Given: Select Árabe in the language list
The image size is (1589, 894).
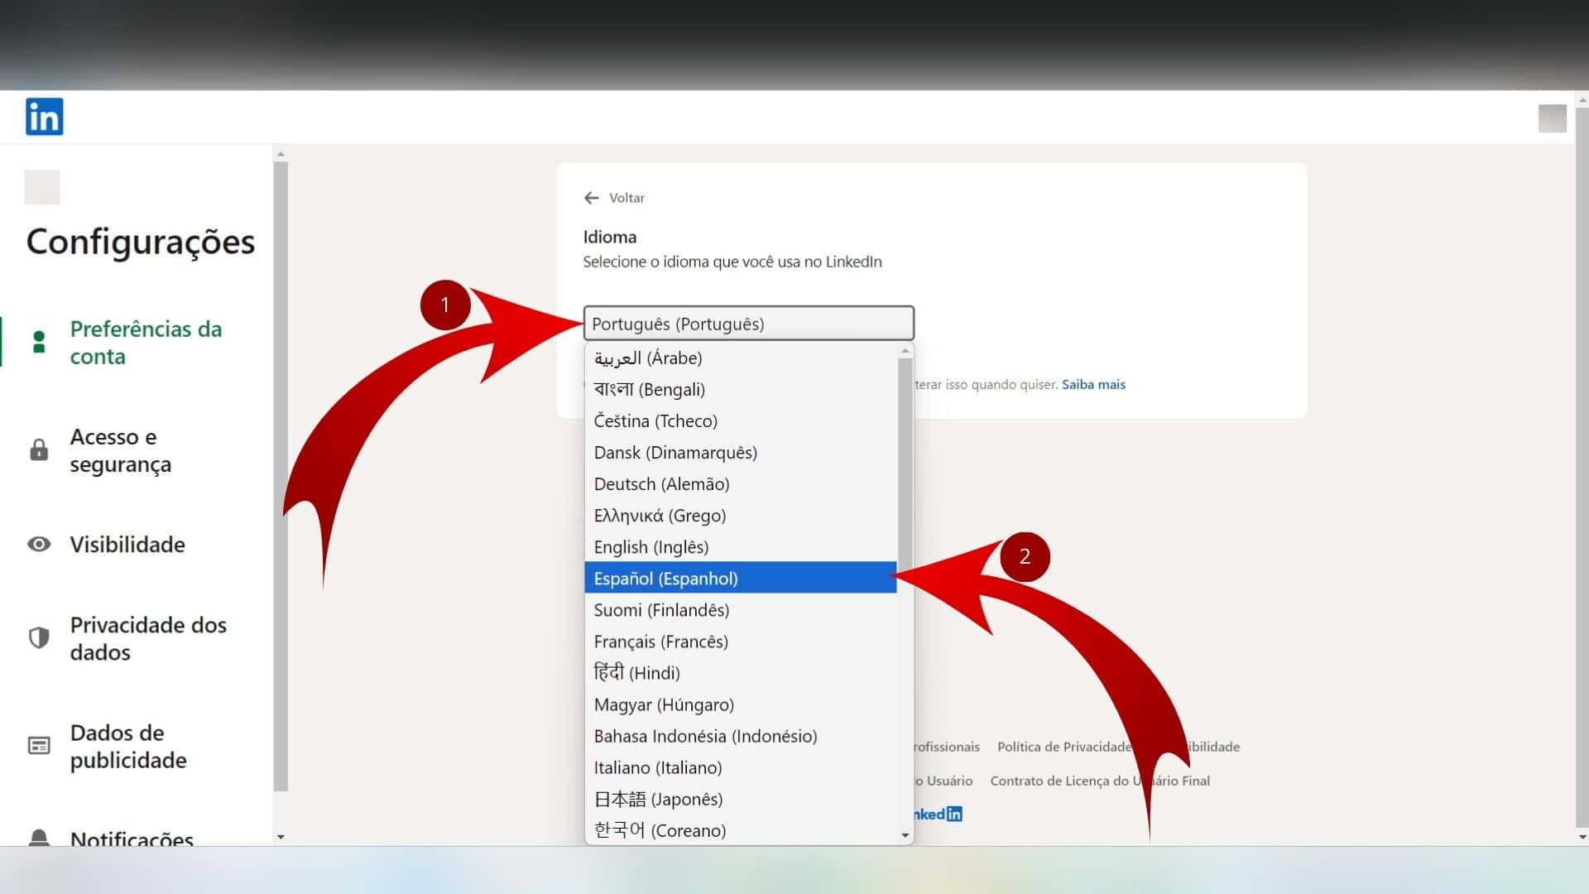Looking at the screenshot, I should click(741, 358).
